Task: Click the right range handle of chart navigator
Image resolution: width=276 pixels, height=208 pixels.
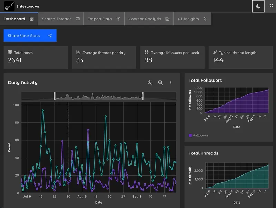Action: click(x=142, y=96)
